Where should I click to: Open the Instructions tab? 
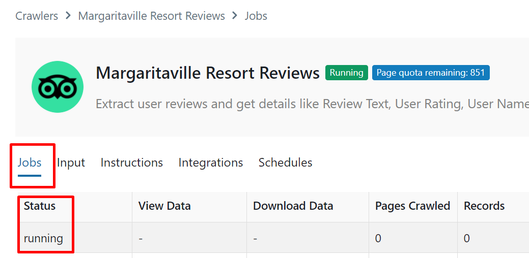coord(131,163)
